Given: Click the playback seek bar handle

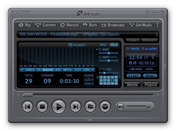Looking at the screenshot, I should [28, 95].
